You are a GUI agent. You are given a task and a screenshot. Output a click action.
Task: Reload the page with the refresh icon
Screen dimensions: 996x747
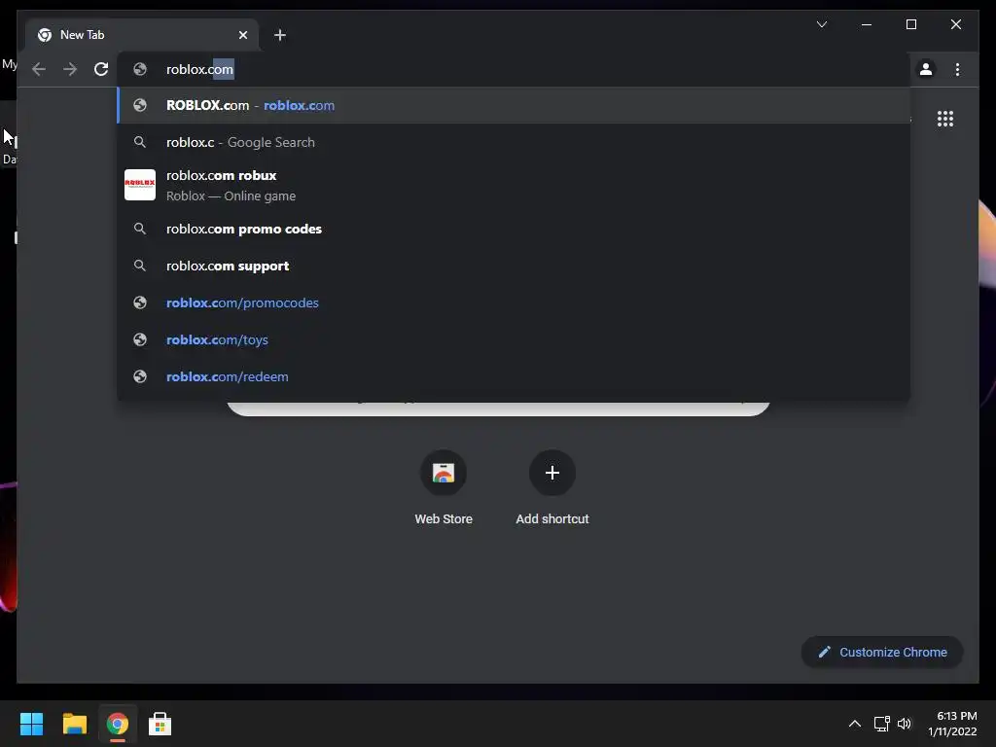pos(101,69)
